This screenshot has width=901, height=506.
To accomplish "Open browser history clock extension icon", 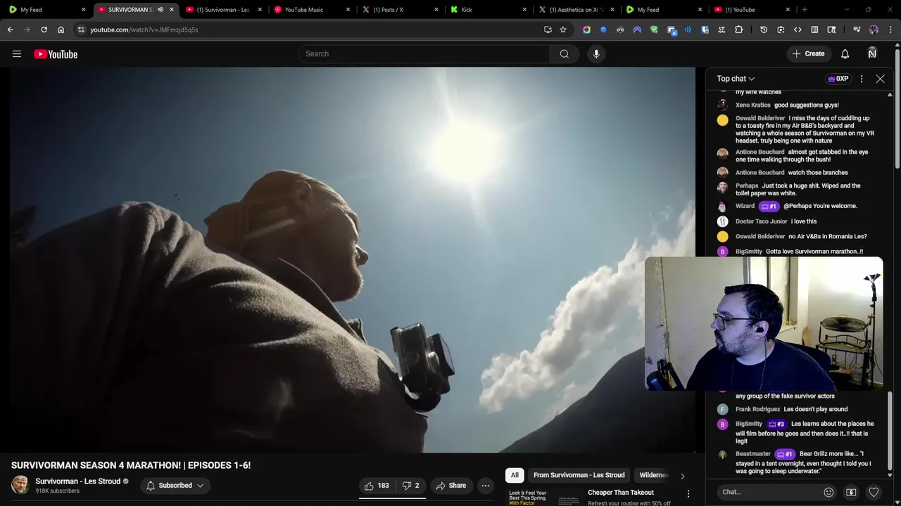I will 764,30.
